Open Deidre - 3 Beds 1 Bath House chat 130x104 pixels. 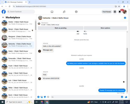17,23
